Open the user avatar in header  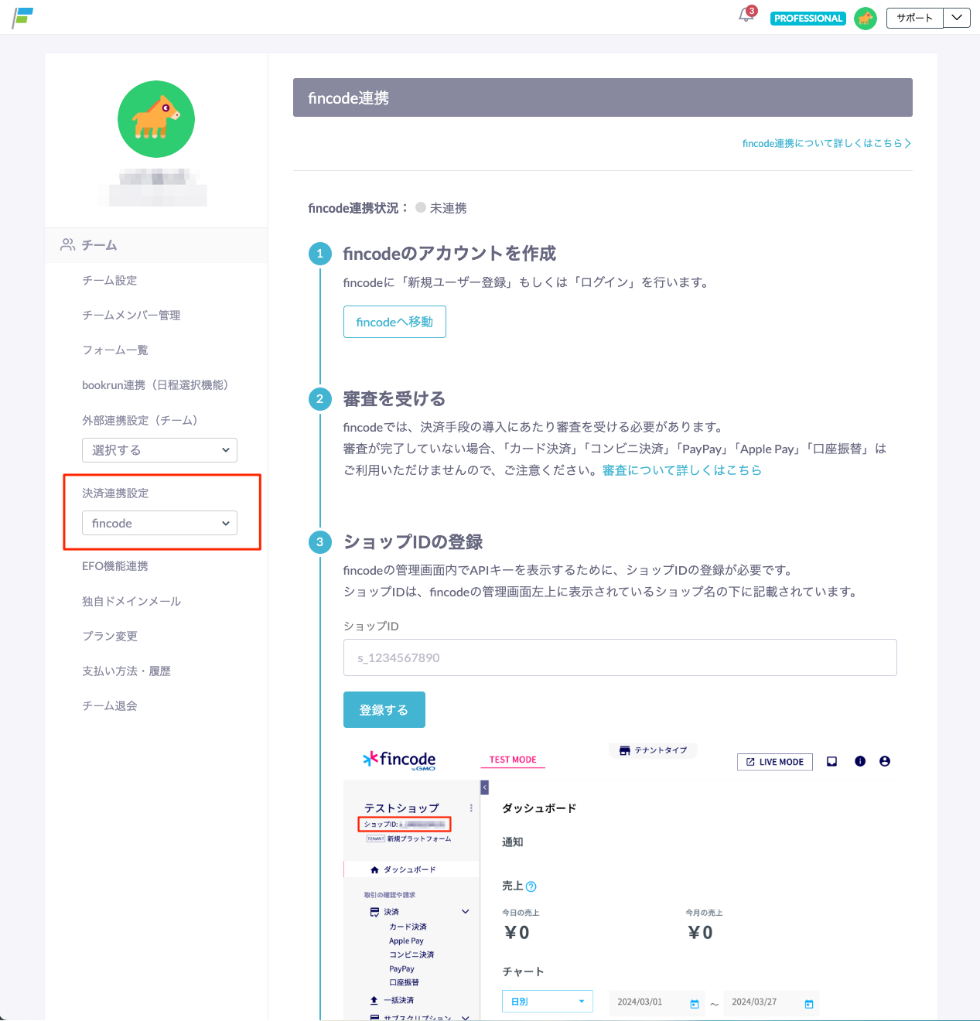click(865, 18)
